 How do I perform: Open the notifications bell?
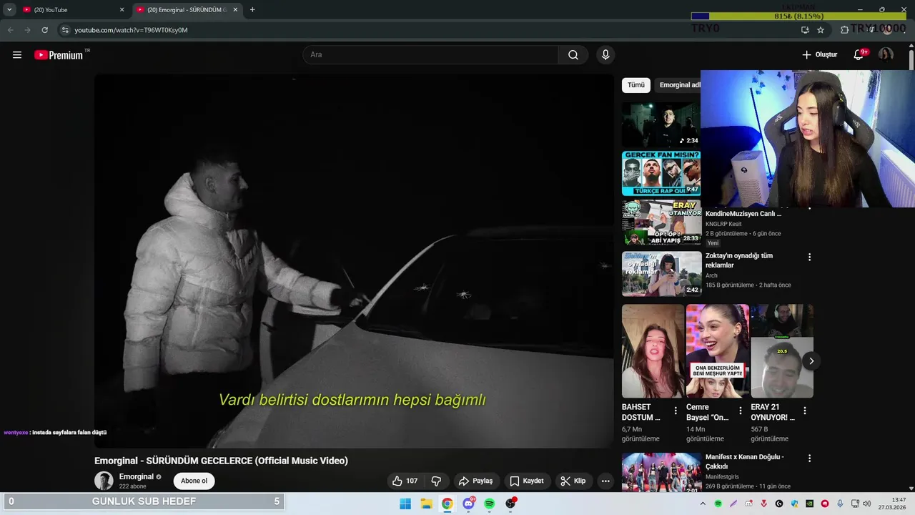coord(859,55)
